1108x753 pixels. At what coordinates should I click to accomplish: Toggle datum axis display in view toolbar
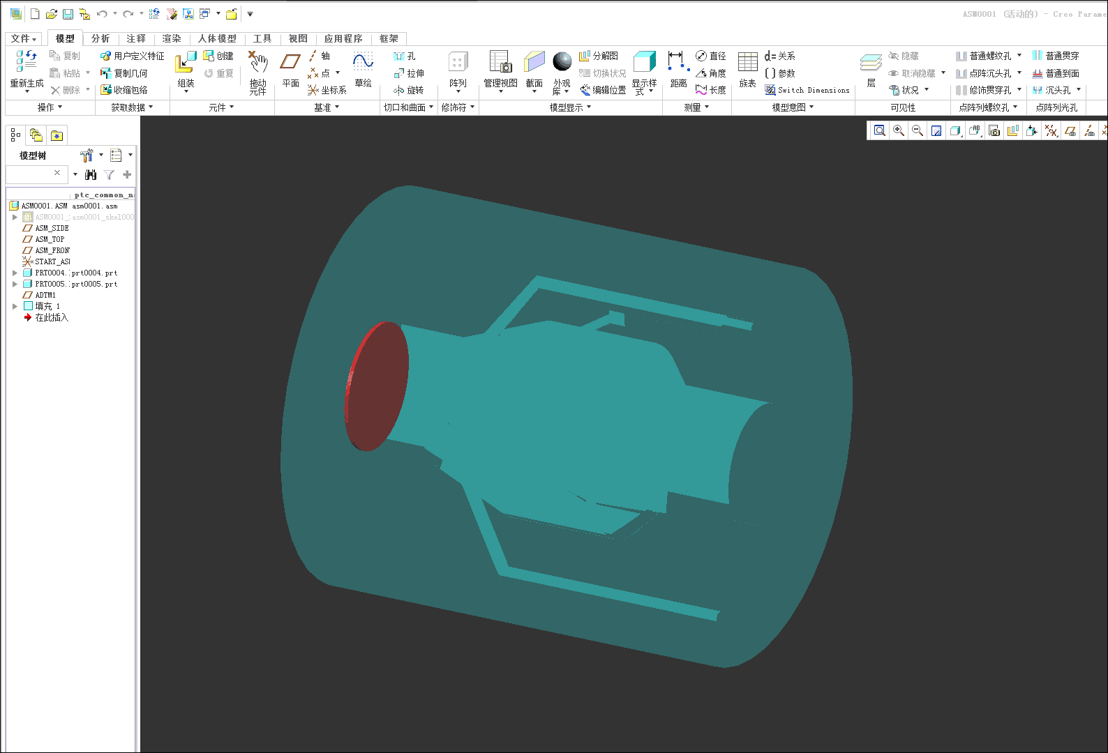point(1089,131)
